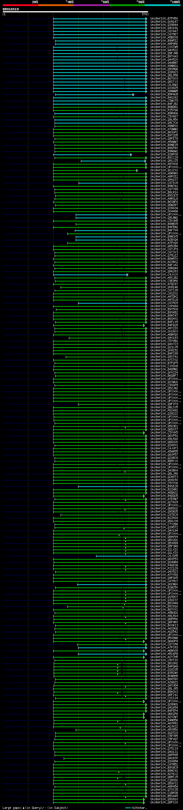The height and width of the screenshot is (810, 183).
Task: Select hit label UniRef100_B7FGF5
Action: tap(164, 363)
